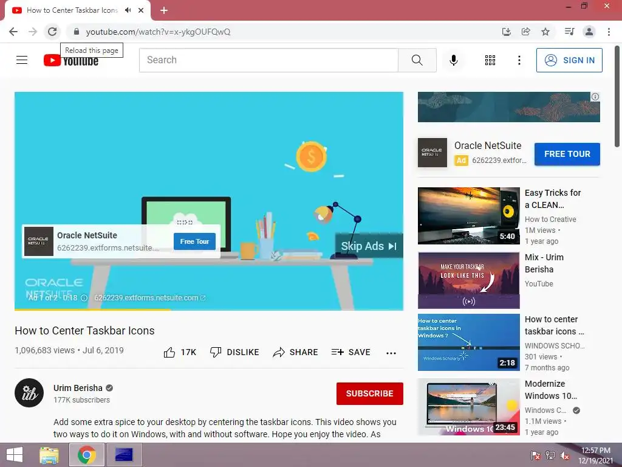Click the red SUBSCRIBE button
The height and width of the screenshot is (467, 622).
click(x=370, y=393)
